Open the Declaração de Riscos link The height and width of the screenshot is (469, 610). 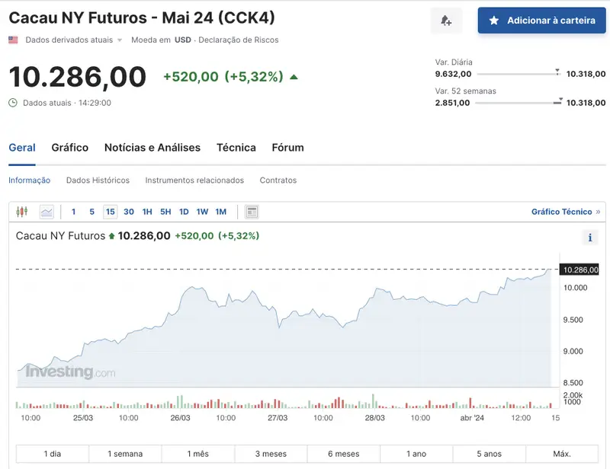[239, 40]
